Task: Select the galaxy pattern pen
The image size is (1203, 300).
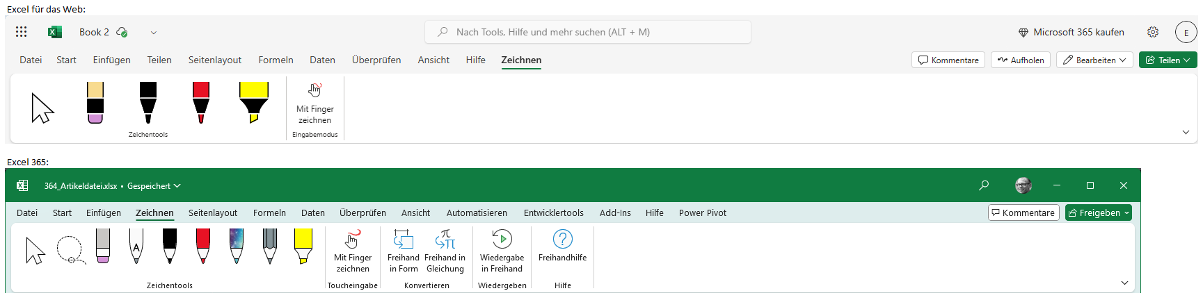Action: tap(237, 247)
